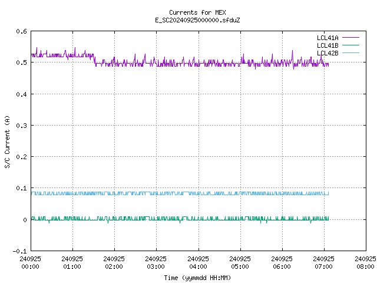Click the green LCL41B legend line sample
The width and height of the screenshot is (377, 283).
[350, 45]
